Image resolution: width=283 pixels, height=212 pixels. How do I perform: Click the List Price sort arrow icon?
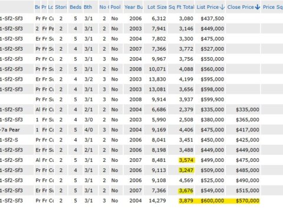click(x=222, y=7)
